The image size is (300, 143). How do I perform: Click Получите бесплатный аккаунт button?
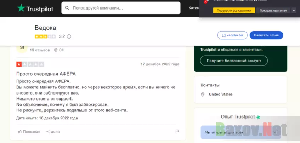234,61
